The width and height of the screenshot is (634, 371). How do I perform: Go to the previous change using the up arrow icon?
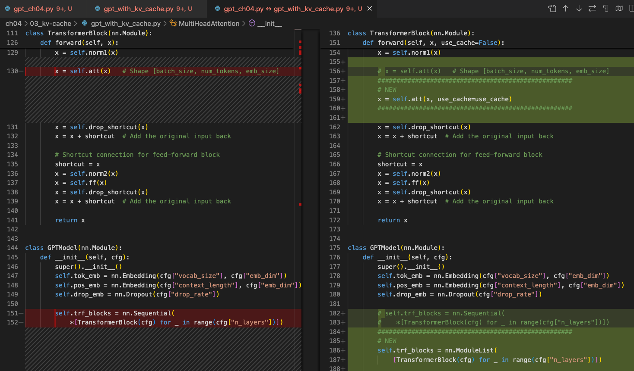click(x=565, y=8)
